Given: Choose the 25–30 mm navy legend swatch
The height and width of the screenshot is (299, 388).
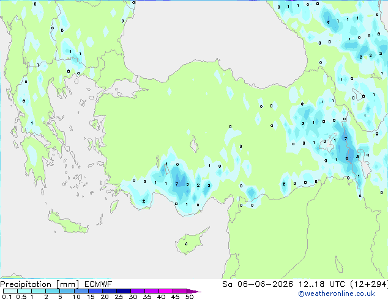Looking at the screenshot, I should tap(123, 291).
